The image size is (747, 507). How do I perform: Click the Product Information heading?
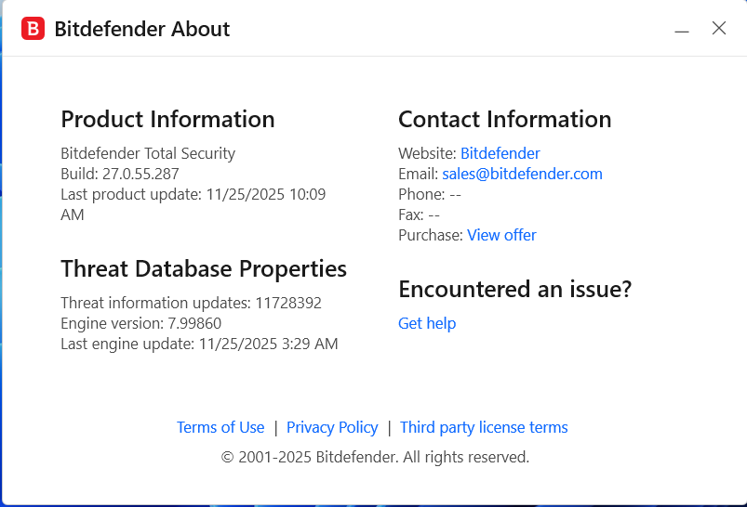coord(167,120)
